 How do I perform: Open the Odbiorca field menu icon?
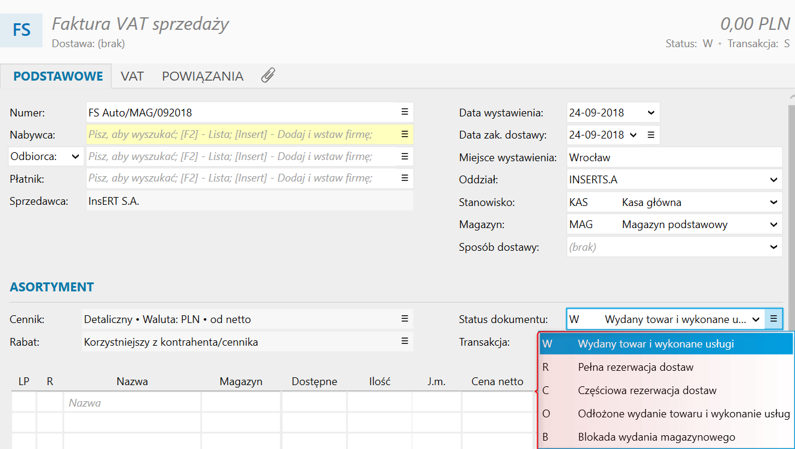(x=404, y=156)
